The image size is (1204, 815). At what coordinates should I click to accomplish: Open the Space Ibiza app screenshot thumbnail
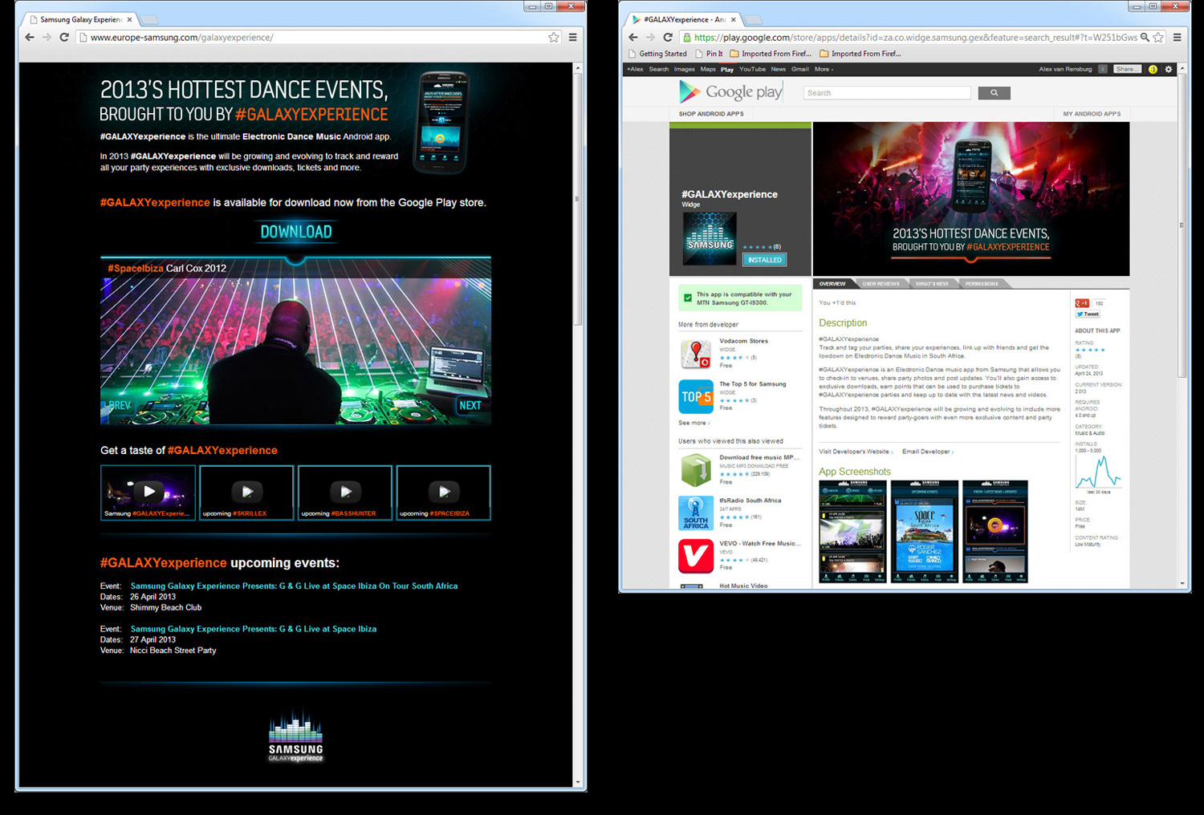point(925,531)
